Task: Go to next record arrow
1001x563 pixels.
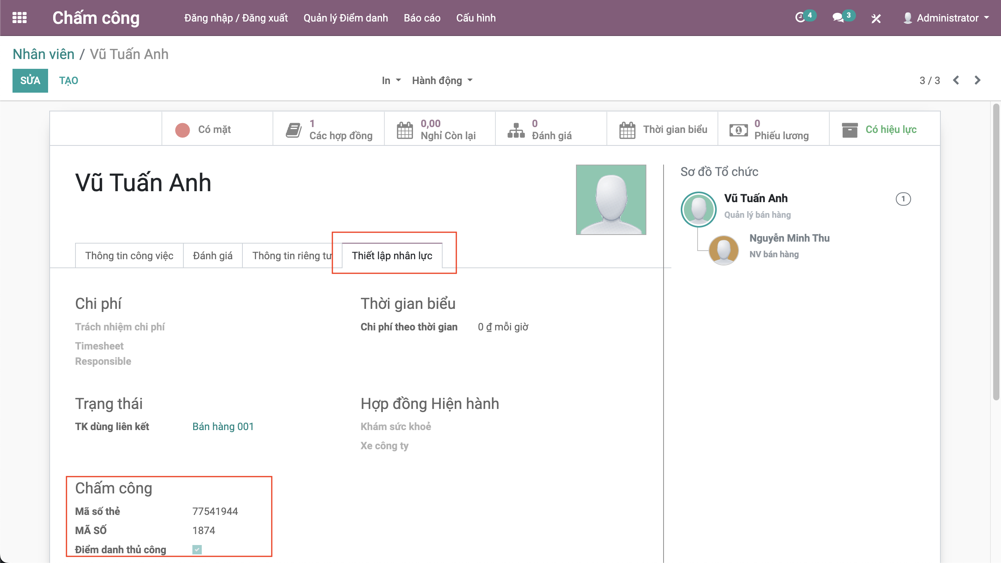Action: (978, 81)
